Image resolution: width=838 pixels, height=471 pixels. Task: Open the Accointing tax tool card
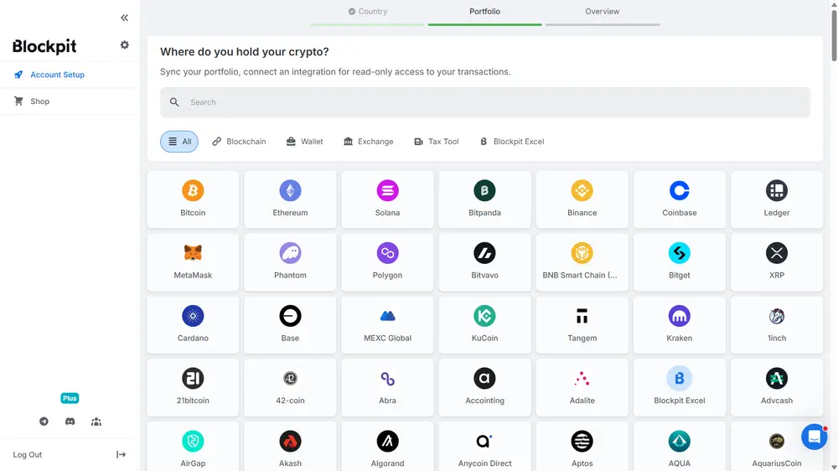click(x=484, y=387)
